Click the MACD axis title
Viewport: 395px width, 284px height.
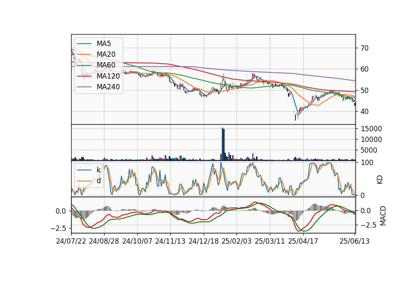point(383,216)
